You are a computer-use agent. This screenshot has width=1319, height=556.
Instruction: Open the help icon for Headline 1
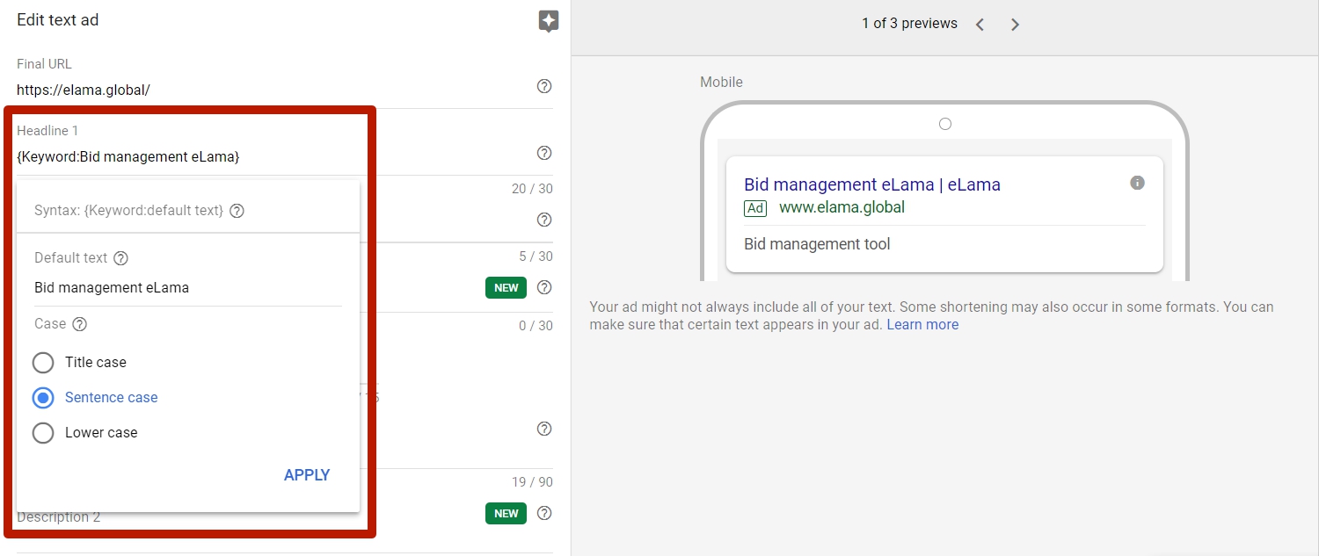(x=544, y=153)
